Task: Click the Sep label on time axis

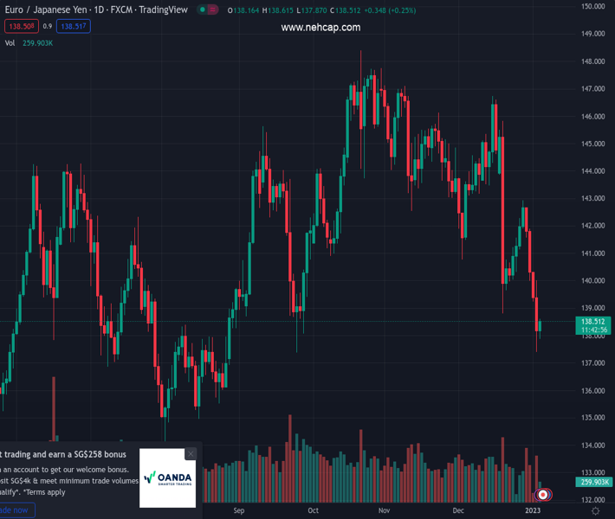Action: coord(240,511)
